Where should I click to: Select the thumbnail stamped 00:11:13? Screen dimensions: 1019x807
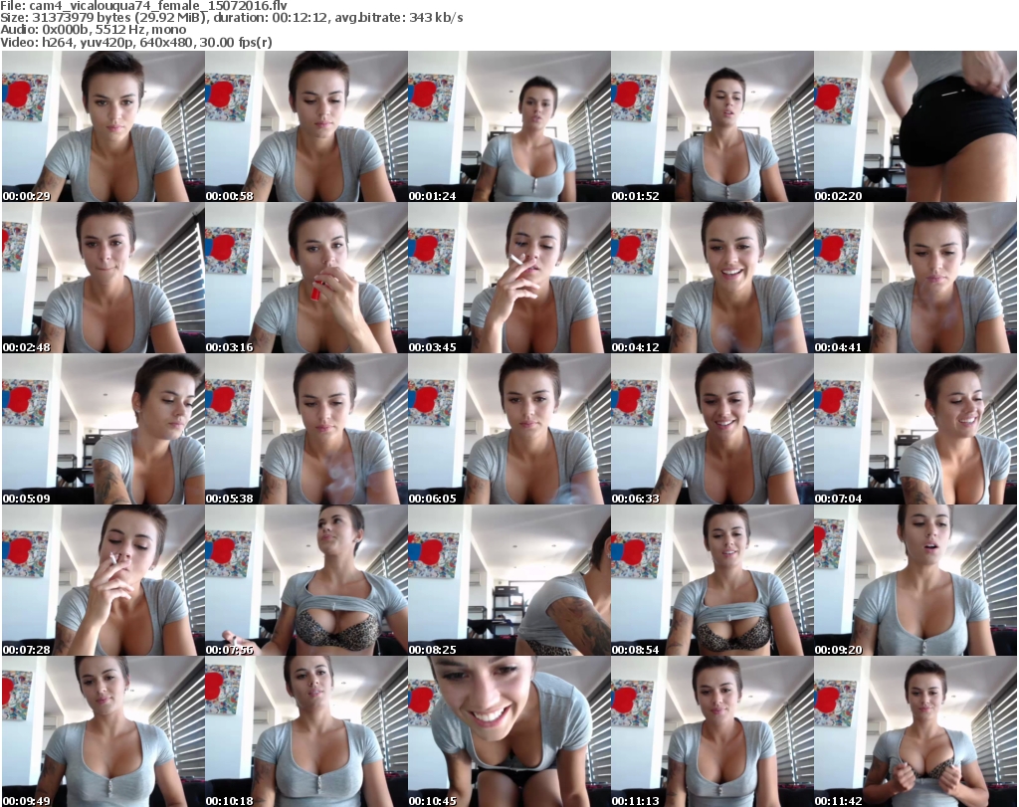(713, 731)
